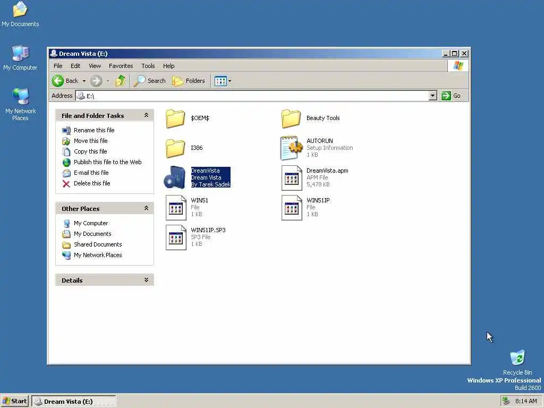Open the Tools menu

point(148,66)
